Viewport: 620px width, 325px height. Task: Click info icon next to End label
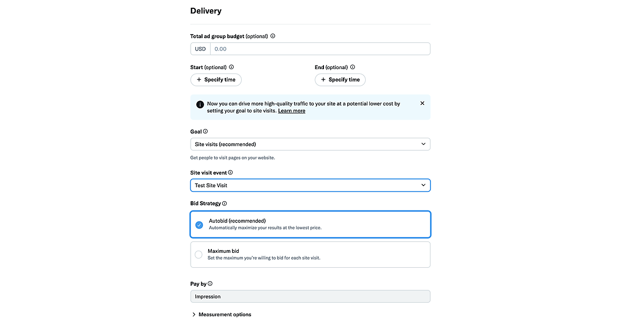(352, 67)
